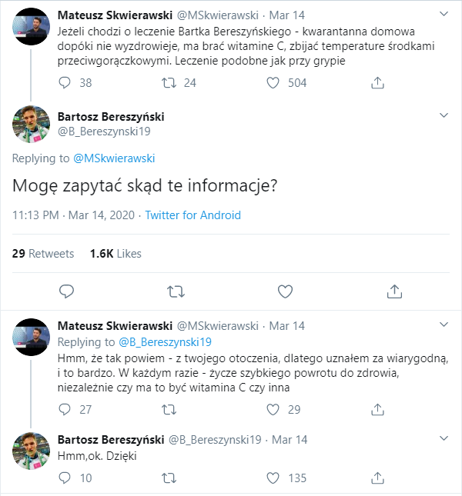Reply to Mateusz's first tweet with 38 replies
The image size is (462, 496).
[66, 82]
